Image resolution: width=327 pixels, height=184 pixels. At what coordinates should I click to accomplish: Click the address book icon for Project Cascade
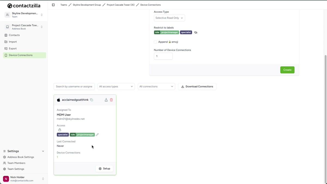(x=7, y=27)
